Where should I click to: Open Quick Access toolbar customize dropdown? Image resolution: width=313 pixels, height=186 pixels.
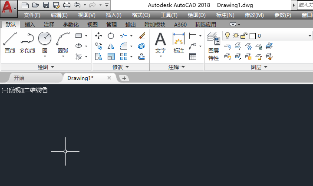coord(107,5)
